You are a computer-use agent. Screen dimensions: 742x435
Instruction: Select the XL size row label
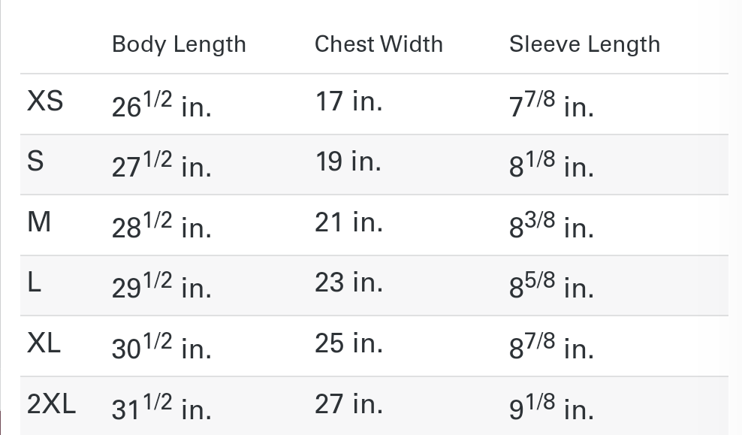tap(44, 343)
